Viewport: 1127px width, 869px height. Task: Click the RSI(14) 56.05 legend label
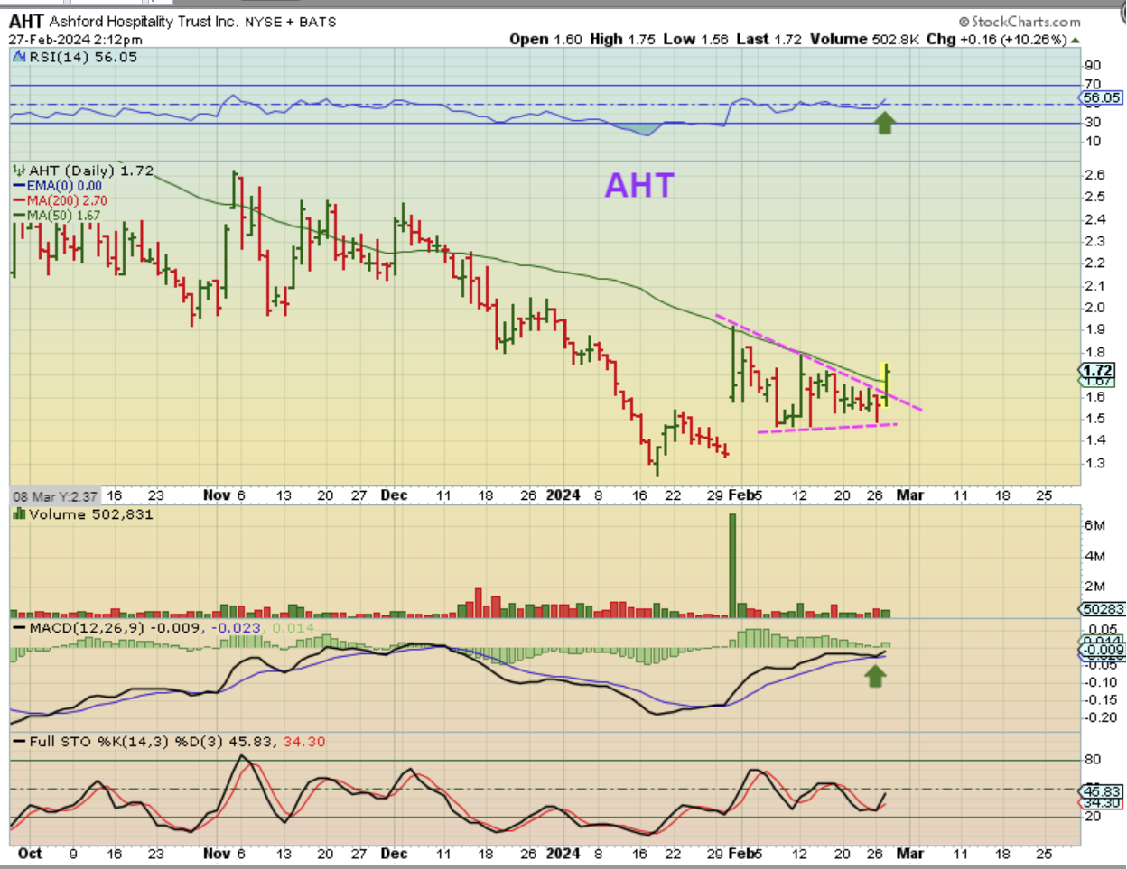tap(83, 57)
